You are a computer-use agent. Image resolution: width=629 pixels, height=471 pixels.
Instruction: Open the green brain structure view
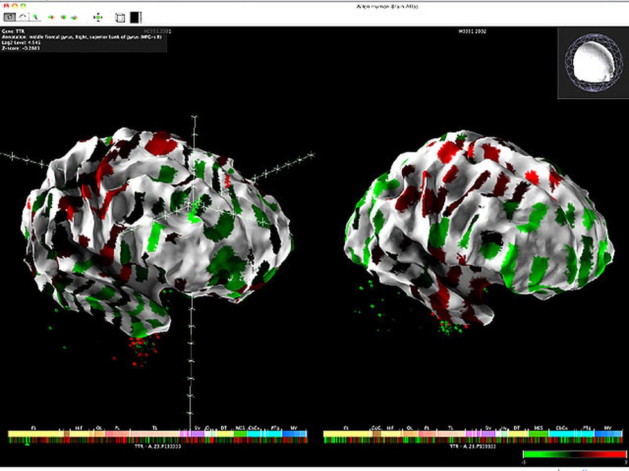tap(62, 17)
